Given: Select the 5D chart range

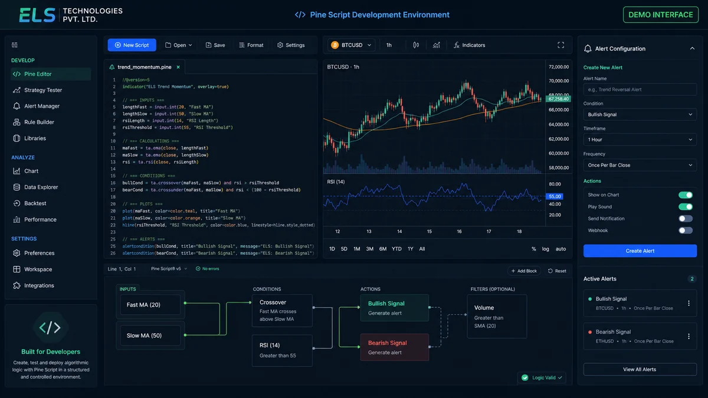Looking at the screenshot, I should 344,249.
